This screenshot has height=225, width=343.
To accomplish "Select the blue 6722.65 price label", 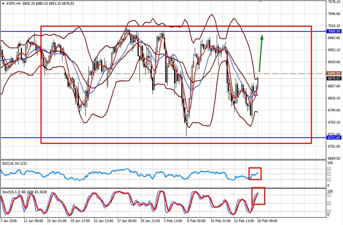I will click(x=334, y=138).
